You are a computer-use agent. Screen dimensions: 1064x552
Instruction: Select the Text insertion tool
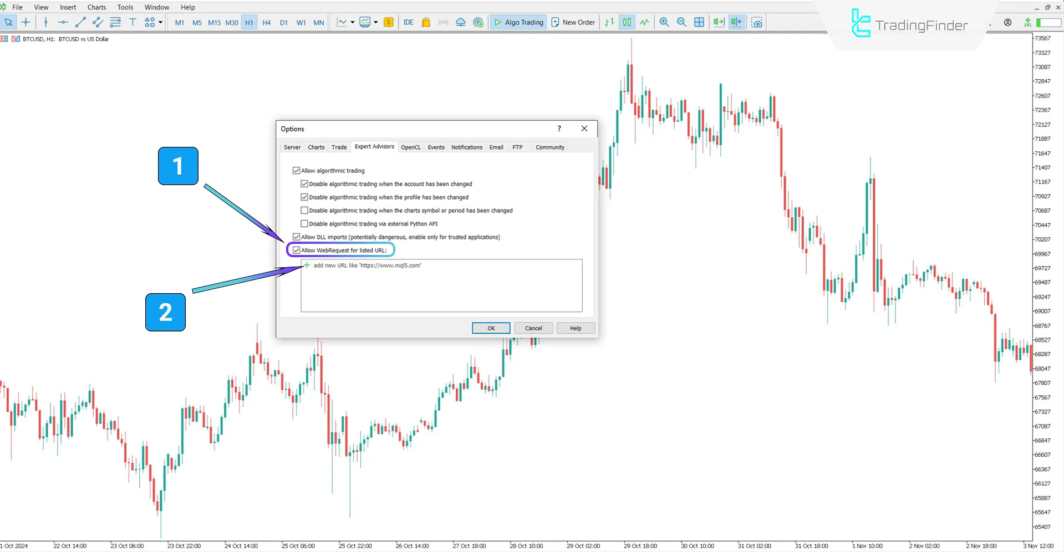pos(133,22)
